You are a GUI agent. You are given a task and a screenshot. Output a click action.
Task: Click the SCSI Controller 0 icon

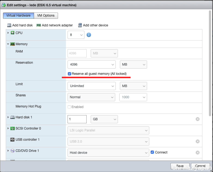(13, 128)
